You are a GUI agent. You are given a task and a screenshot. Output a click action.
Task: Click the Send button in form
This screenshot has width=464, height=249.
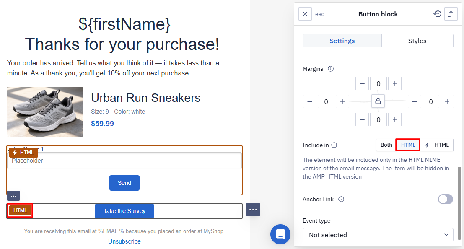pos(124,183)
